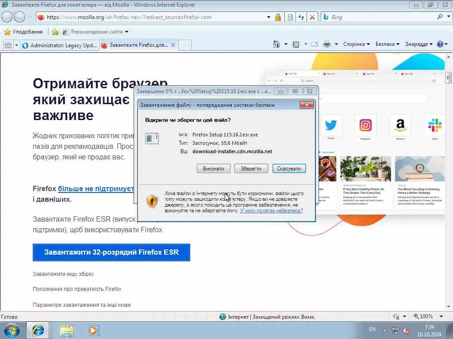Click the security lock icon in address bar
The width and height of the screenshot is (453, 339).
pyautogui.click(x=278, y=17)
